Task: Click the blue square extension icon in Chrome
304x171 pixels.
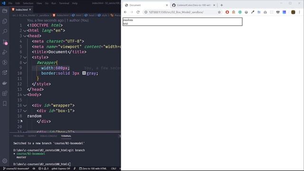Action: pos(284,12)
